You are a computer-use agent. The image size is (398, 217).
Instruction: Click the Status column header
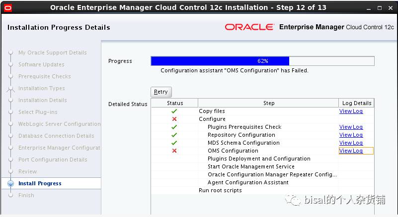175,103
